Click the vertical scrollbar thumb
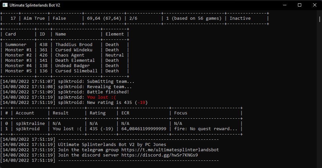This screenshot has height=168, width=322. (x=320, y=19)
